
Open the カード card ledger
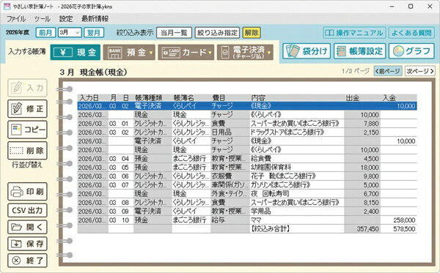(x=186, y=53)
